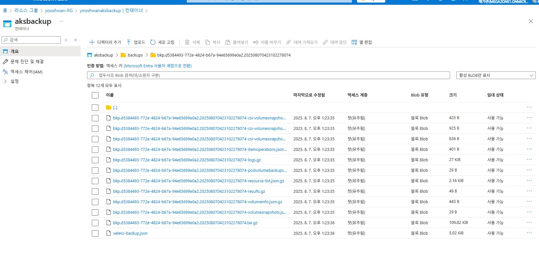The image size is (539, 255).
Task: Open the more options ellipsis beside aksbackup title
Action: tap(62, 22)
